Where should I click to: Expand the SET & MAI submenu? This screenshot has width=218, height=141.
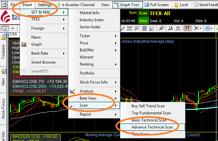tap(44, 12)
